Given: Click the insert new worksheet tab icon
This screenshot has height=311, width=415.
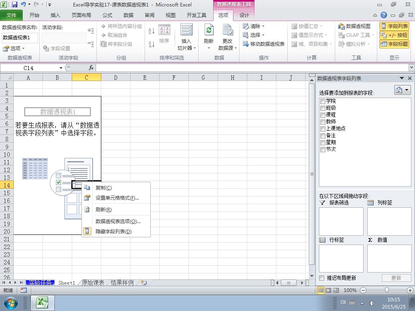Looking at the screenshot, I should (x=144, y=283).
